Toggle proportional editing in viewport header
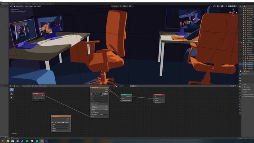 tap(130, 6)
